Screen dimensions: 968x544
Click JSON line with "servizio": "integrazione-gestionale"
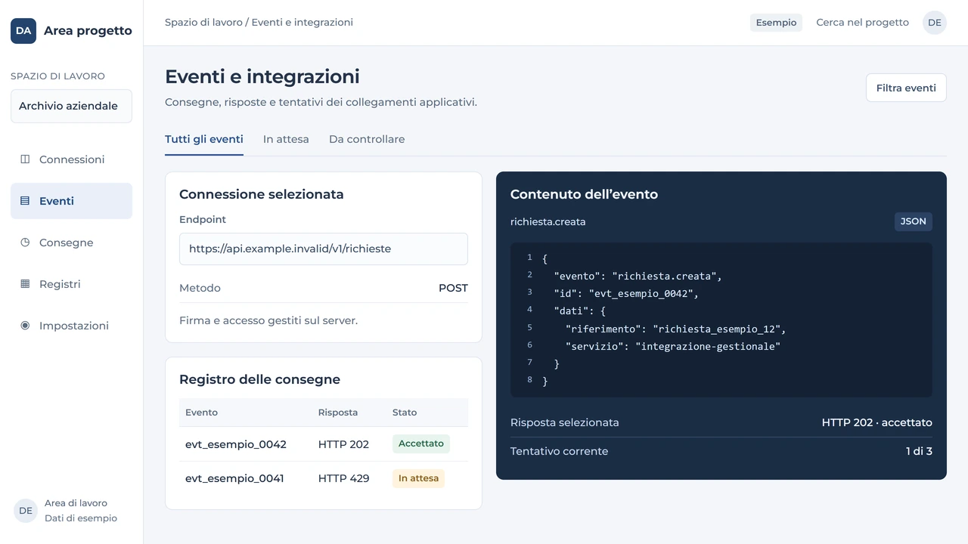(x=673, y=347)
